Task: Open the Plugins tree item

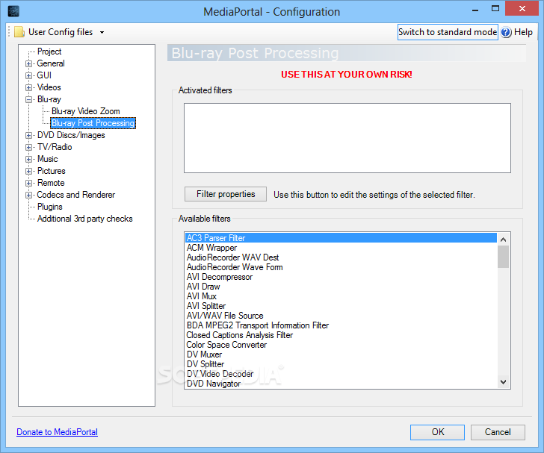Action: [x=50, y=207]
